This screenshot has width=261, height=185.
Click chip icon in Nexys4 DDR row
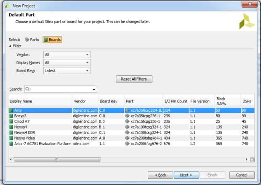(127, 132)
